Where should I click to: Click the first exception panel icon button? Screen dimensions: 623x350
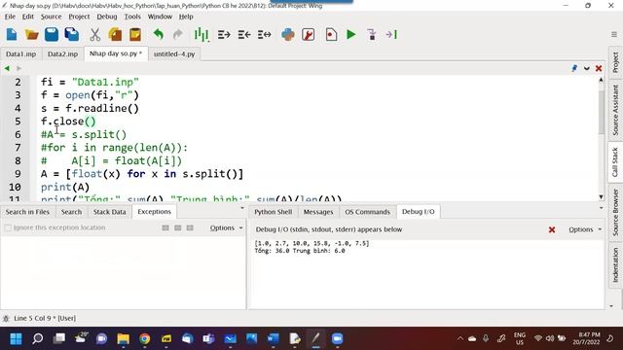click(x=165, y=227)
